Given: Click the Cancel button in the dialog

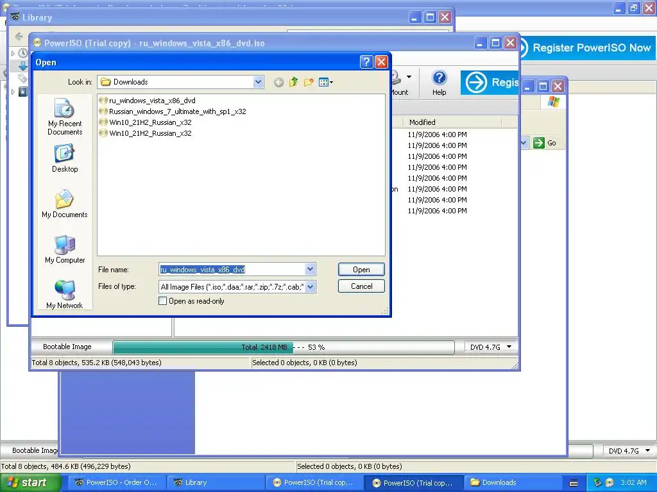Looking at the screenshot, I should [x=361, y=286].
